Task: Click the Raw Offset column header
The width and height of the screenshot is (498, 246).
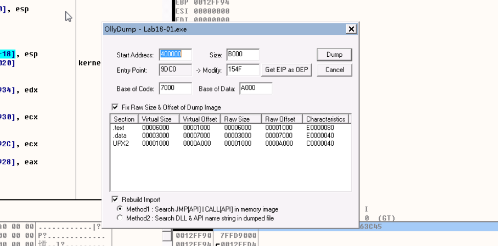Action: [x=282, y=119]
